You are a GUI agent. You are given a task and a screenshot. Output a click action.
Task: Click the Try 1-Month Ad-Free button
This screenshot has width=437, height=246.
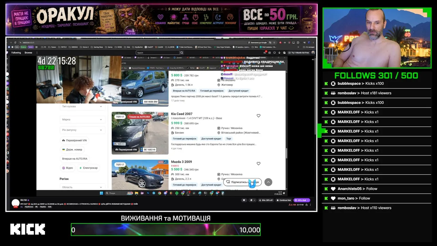298,53
